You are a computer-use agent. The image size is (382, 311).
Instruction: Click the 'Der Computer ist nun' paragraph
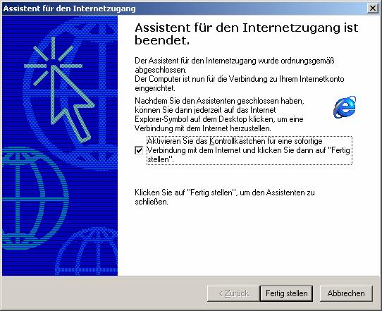coord(240,84)
